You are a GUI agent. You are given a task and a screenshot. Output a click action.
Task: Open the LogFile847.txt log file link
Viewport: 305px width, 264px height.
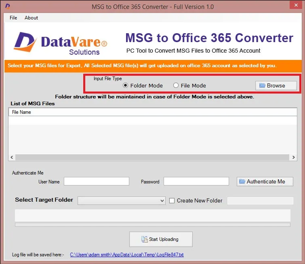tap(127, 255)
